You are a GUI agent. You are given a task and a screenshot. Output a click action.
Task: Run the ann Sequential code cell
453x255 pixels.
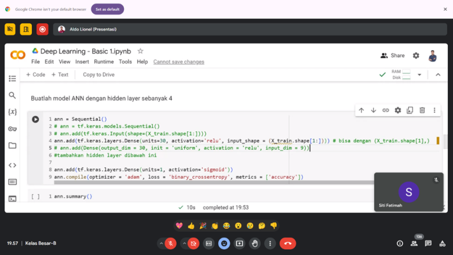[x=35, y=119]
